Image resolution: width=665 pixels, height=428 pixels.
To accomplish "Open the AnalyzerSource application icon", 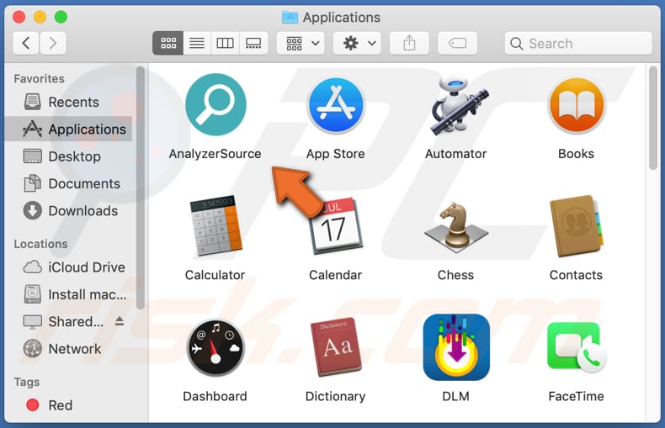I will tap(215, 104).
